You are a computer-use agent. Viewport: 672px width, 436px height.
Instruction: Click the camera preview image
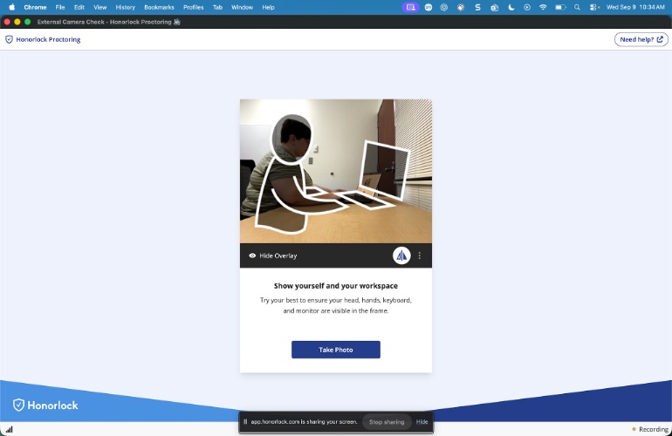pyautogui.click(x=336, y=171)
